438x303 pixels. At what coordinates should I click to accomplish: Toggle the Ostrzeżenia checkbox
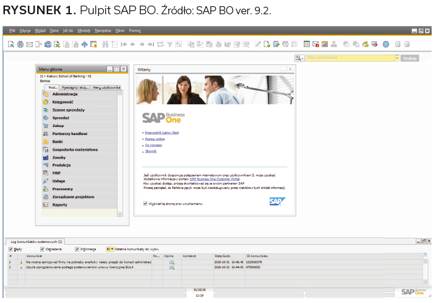click(43, 249)
